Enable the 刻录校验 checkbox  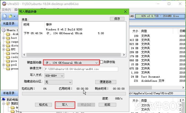tap(102, 62)
